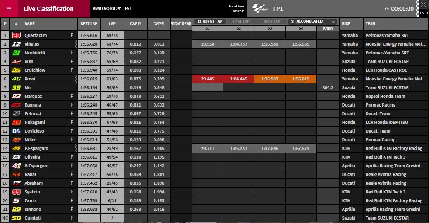The height and width of the screenshot is (223, 429).
Task: Sort by the NAME column header
Action: tap(30, 24)
